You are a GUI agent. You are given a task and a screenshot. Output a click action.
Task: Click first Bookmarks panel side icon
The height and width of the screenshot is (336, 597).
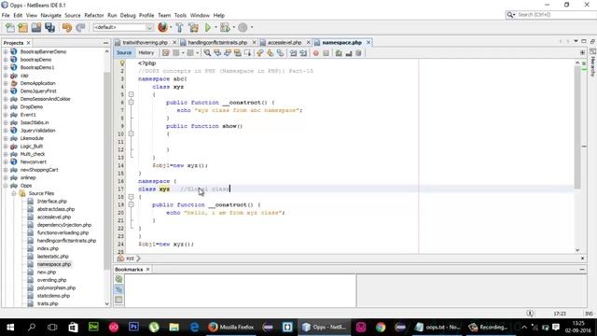click(x=118, y=279)
